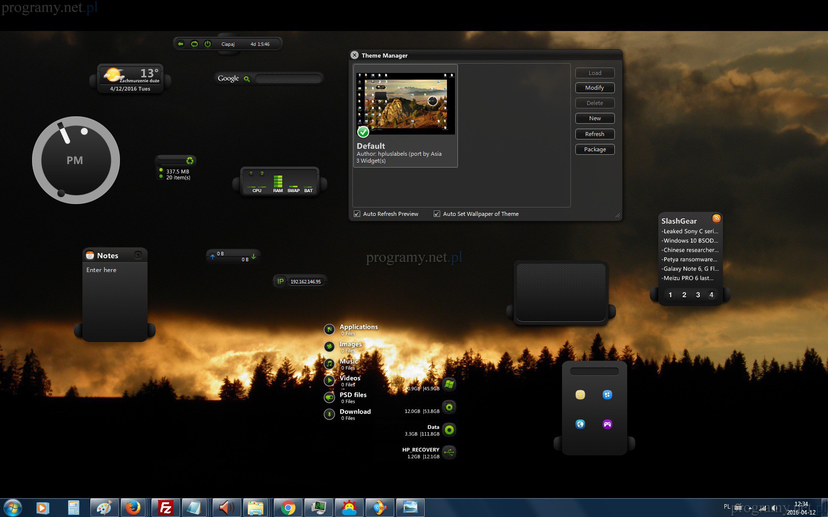Switch to page 1 of SlashGear feed
The height and width of the screenshot is (517, 828).
[670, 295]
